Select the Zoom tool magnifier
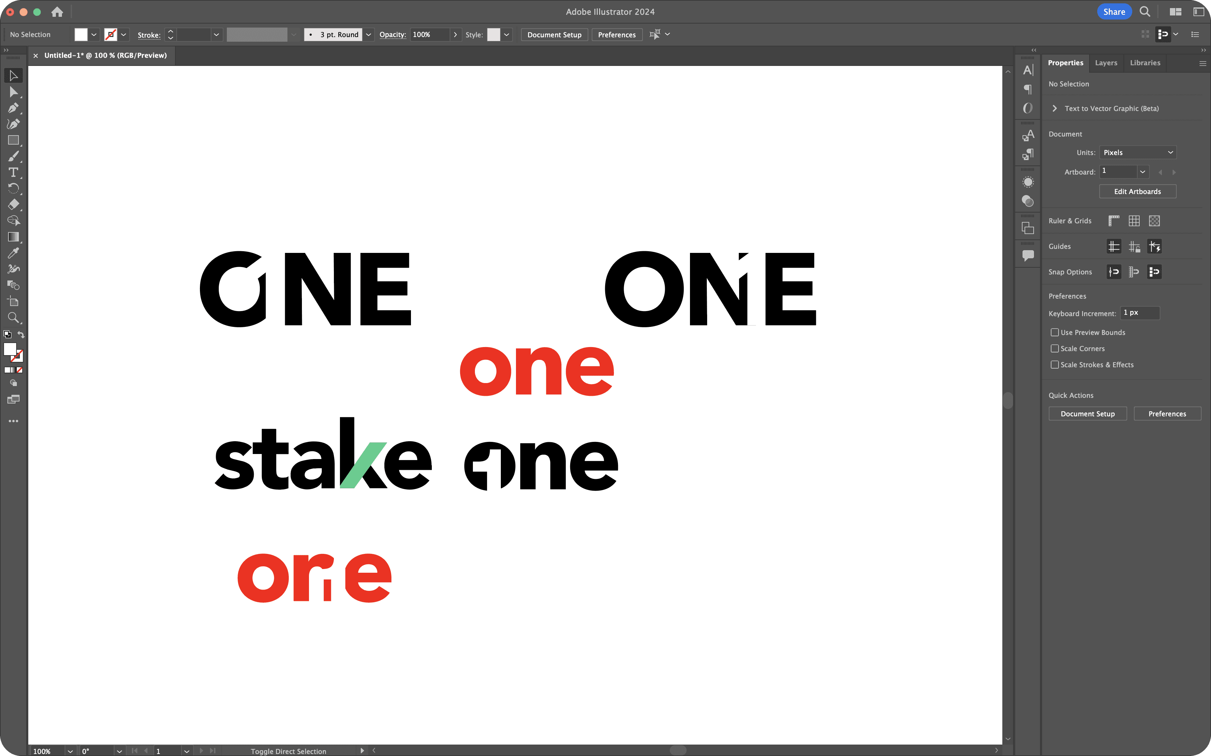 click(x=13, y=317)
